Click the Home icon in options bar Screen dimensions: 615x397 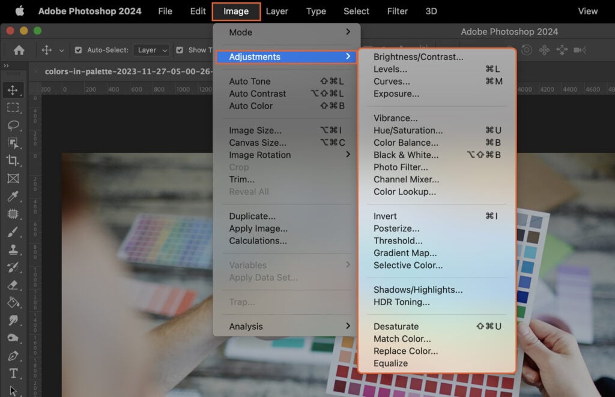pos(19,50)
